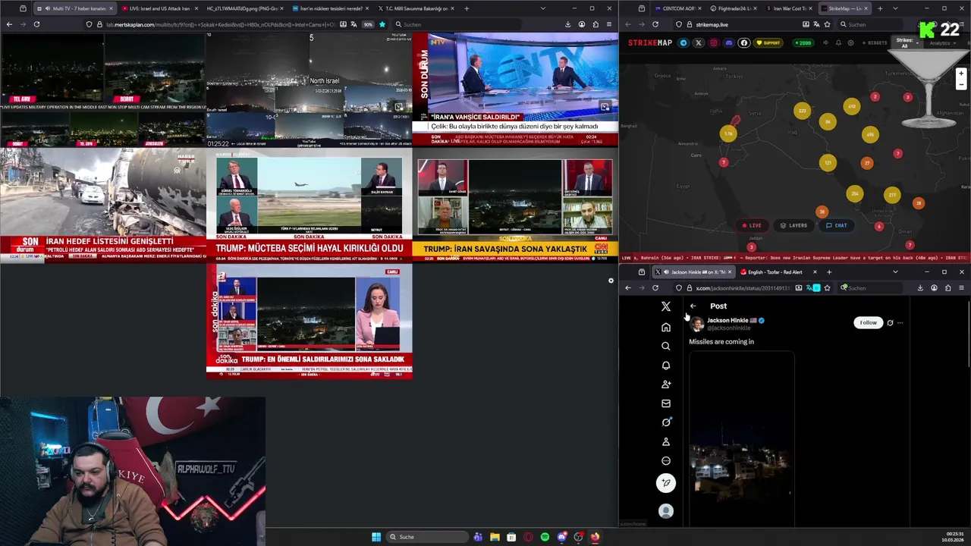Screen dimensions: 971x546
Task: Open X messages envelope in sidebar
Action: 666,403
